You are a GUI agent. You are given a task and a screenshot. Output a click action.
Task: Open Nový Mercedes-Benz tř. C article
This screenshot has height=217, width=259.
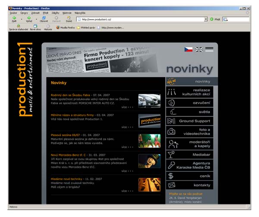tap(68, 155)
